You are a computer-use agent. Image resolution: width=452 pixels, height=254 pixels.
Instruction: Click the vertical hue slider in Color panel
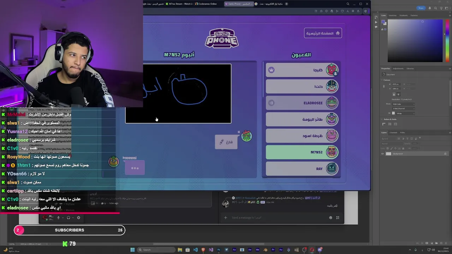(447, 41)
